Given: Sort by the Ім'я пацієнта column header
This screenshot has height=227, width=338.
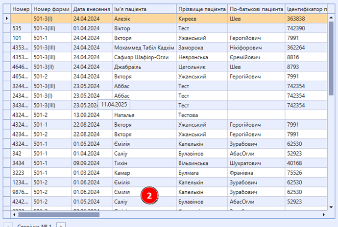Looking at the screenshot, I should (144, 9).
